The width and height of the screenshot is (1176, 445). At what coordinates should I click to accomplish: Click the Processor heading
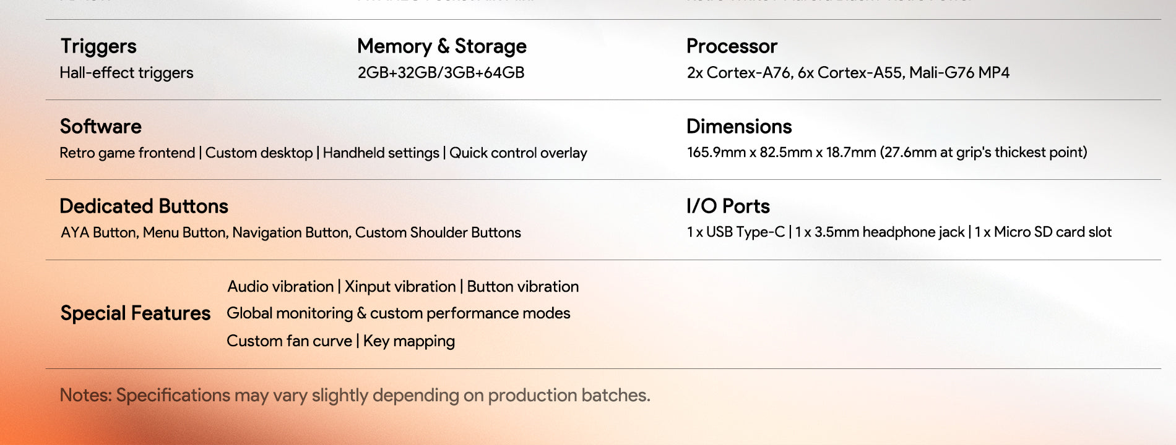[732, 46]
